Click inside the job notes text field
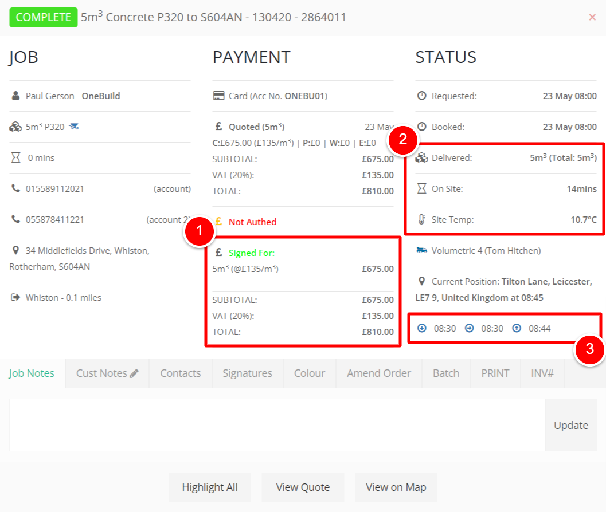The width and height of the screenshot is (606, 512). pos(276,425)
